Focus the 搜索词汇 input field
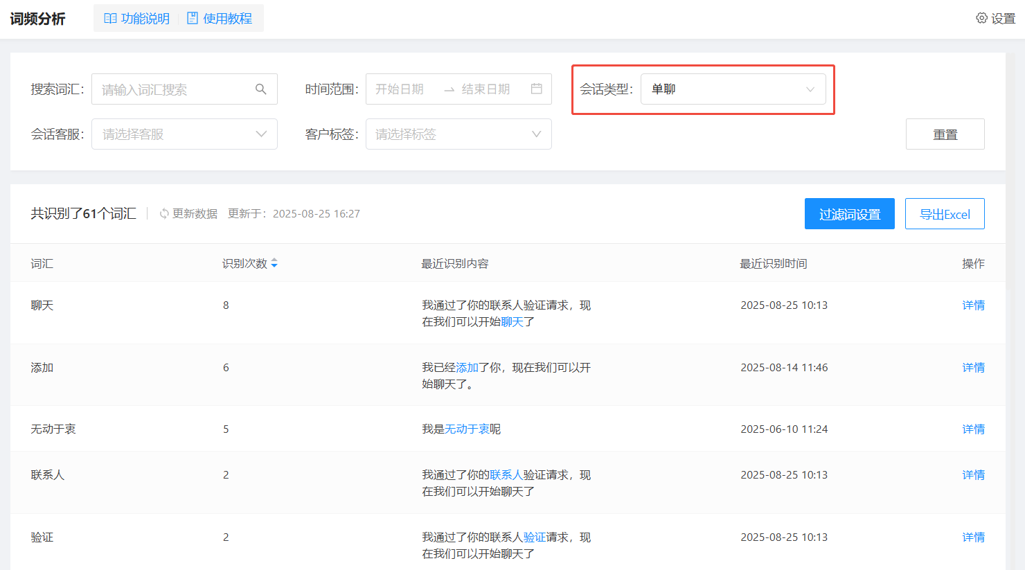1025x570 pixels. coord(173,89)
